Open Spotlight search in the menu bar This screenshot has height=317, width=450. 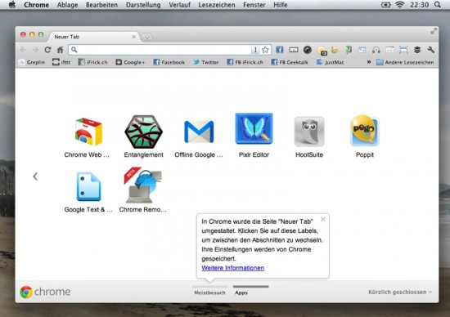coord(438,5)
